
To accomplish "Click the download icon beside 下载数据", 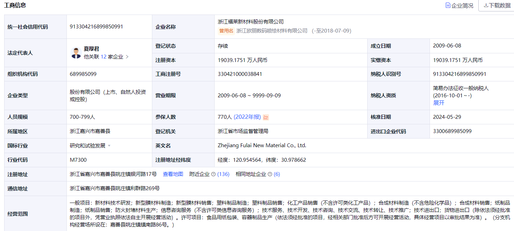I will click(x=486, y=6).
